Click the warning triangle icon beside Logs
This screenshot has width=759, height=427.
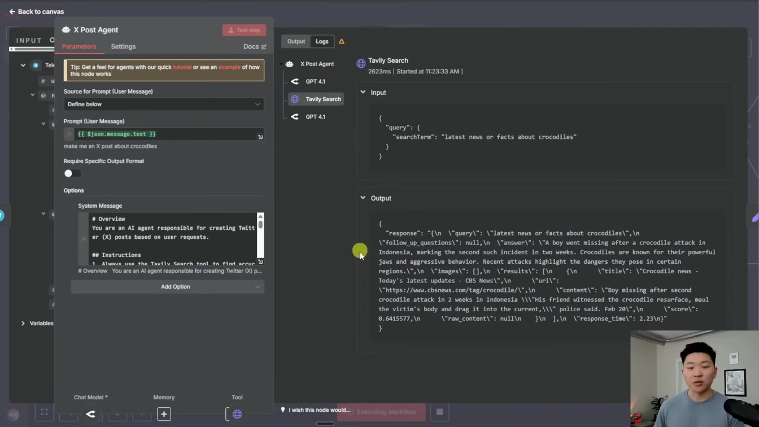click(342, 41)
